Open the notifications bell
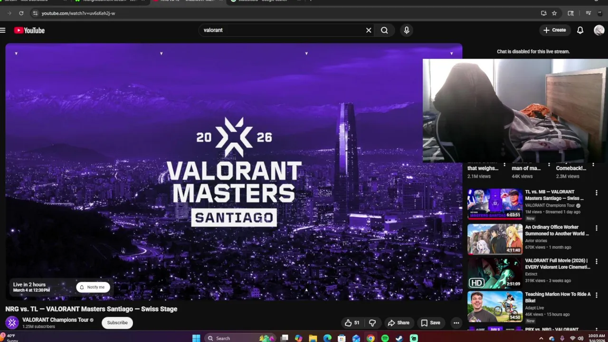Image resolution: width=608 pixels, height=342 pixels. point(580,30)
